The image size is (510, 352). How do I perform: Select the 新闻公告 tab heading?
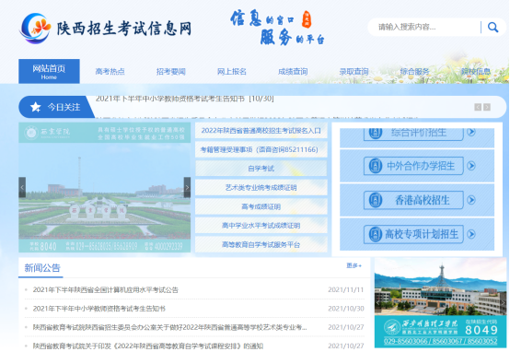click(x=42, y=268)
